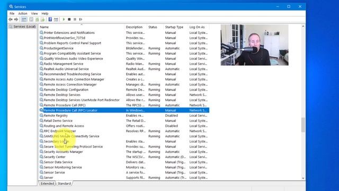Open the Action menu
The height and width of the screenshot is (191, 339).
(22, 13)
